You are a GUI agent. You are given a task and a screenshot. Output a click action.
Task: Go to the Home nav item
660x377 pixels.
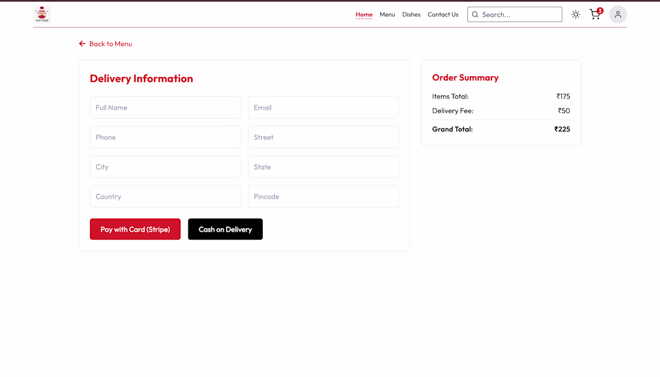(x=364, y=14)
